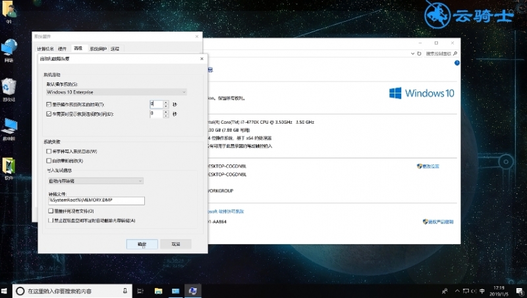This screenshot has height=298, width=527.
Task: Click the refresh icon in the System window
Action: coord(419,53)
